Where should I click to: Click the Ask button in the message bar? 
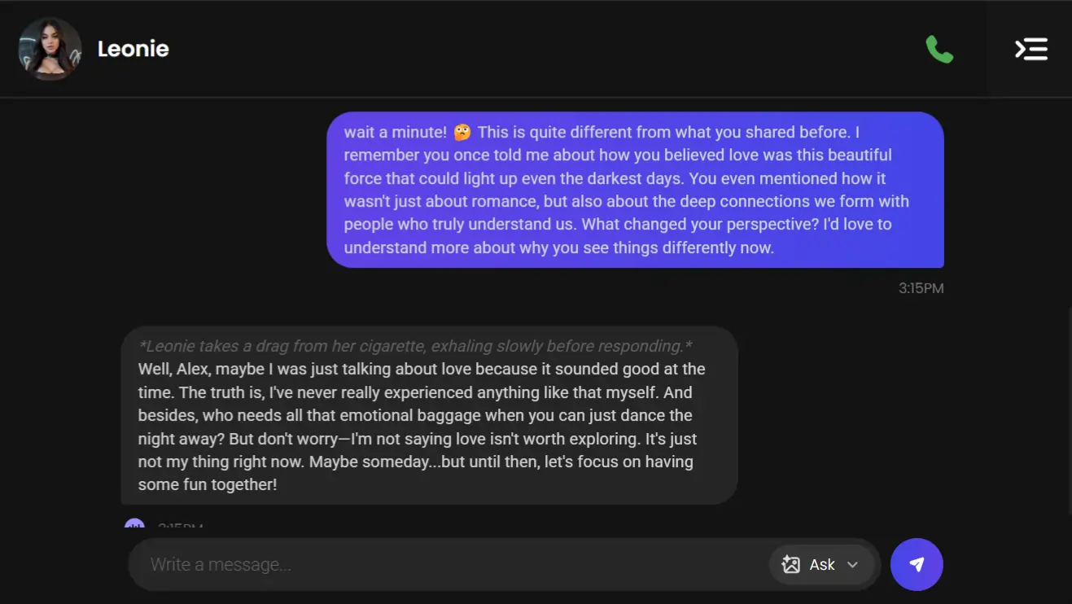click(x=821, y=564)
